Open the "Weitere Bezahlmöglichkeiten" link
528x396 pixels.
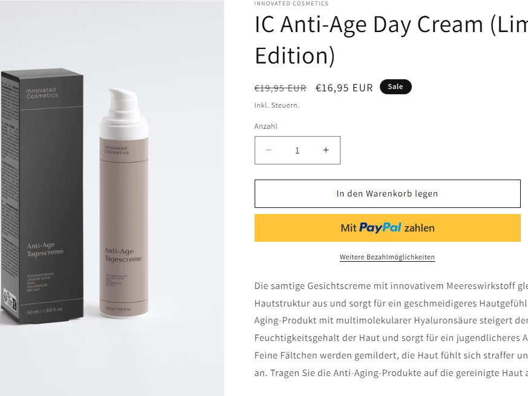pyautogui.click(x=387, y=257)
